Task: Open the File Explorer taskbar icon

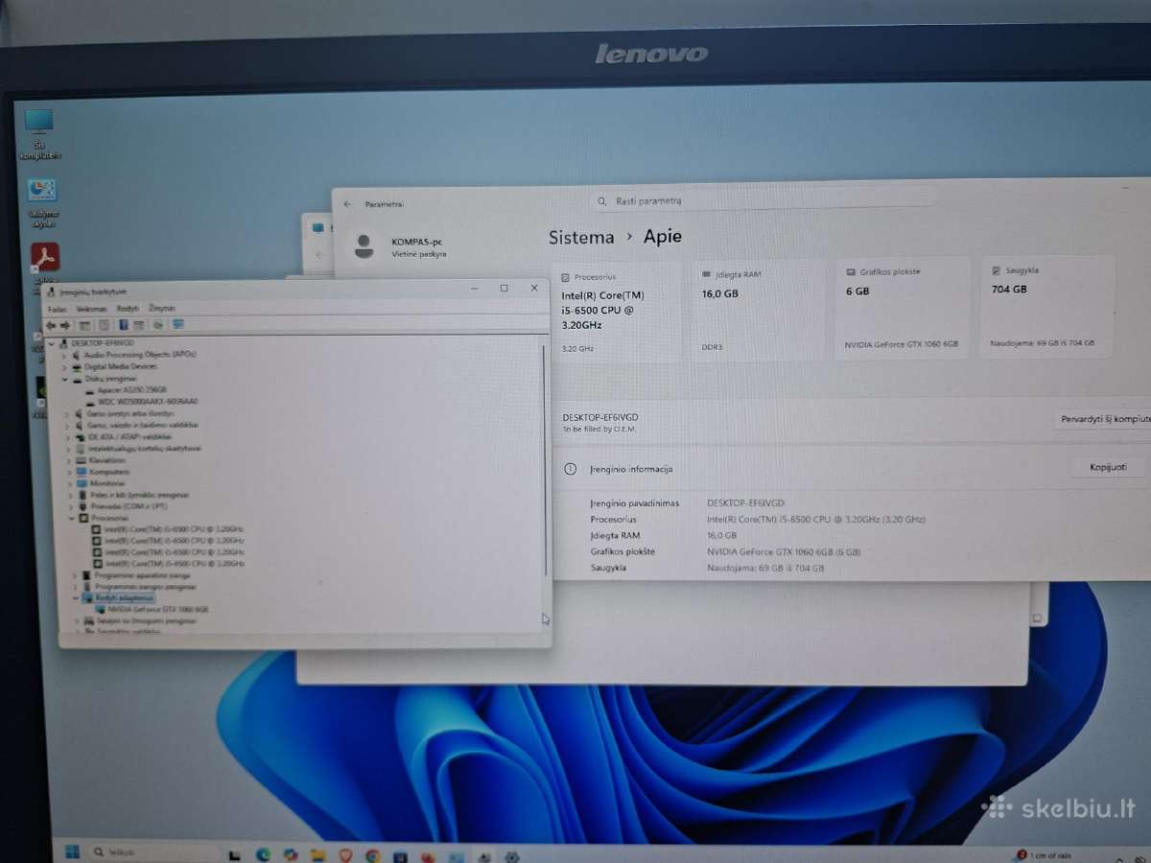Action: pos(318,854)
